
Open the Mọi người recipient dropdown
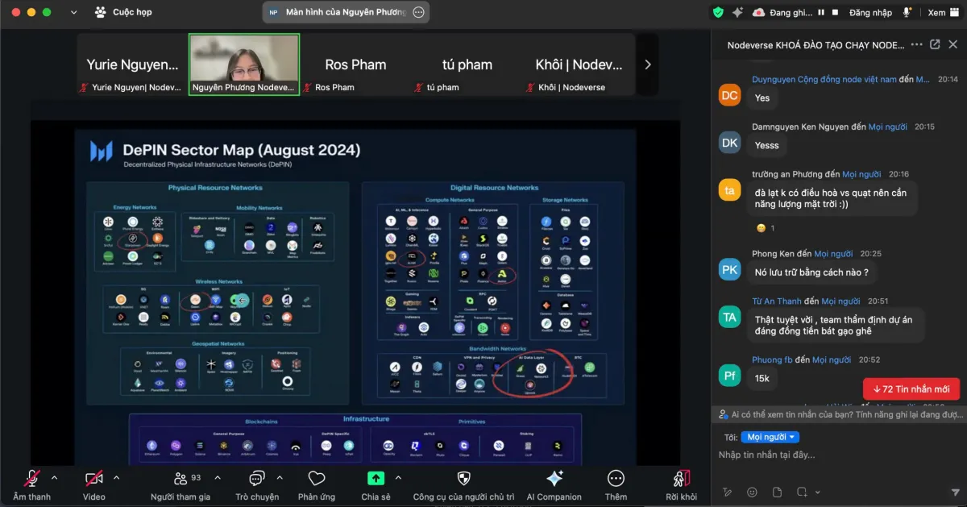[771, 437]
